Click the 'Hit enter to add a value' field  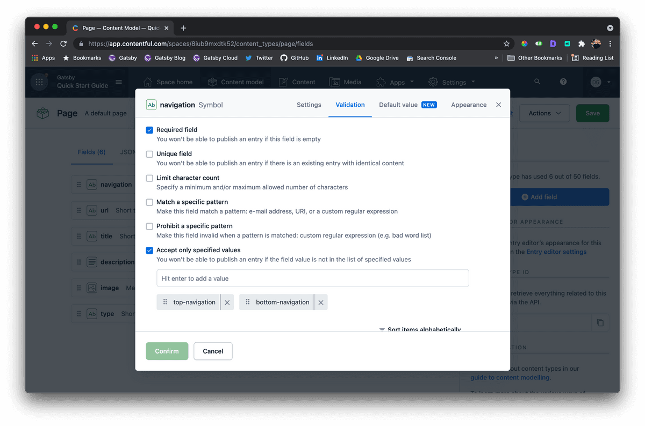(312, 278)
